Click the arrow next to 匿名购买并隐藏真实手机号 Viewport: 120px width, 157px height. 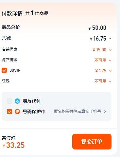point(105,112)
